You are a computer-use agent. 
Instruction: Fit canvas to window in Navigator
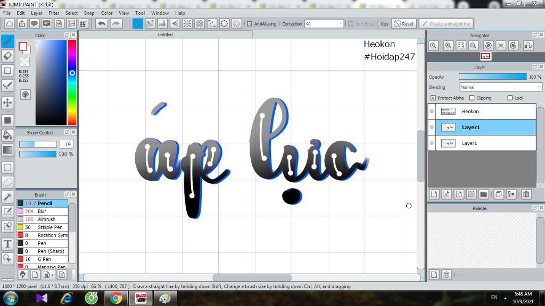pos(460,46)
